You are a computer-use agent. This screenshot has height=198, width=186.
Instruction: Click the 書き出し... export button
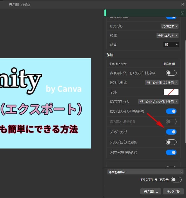(x=151, y=191)
